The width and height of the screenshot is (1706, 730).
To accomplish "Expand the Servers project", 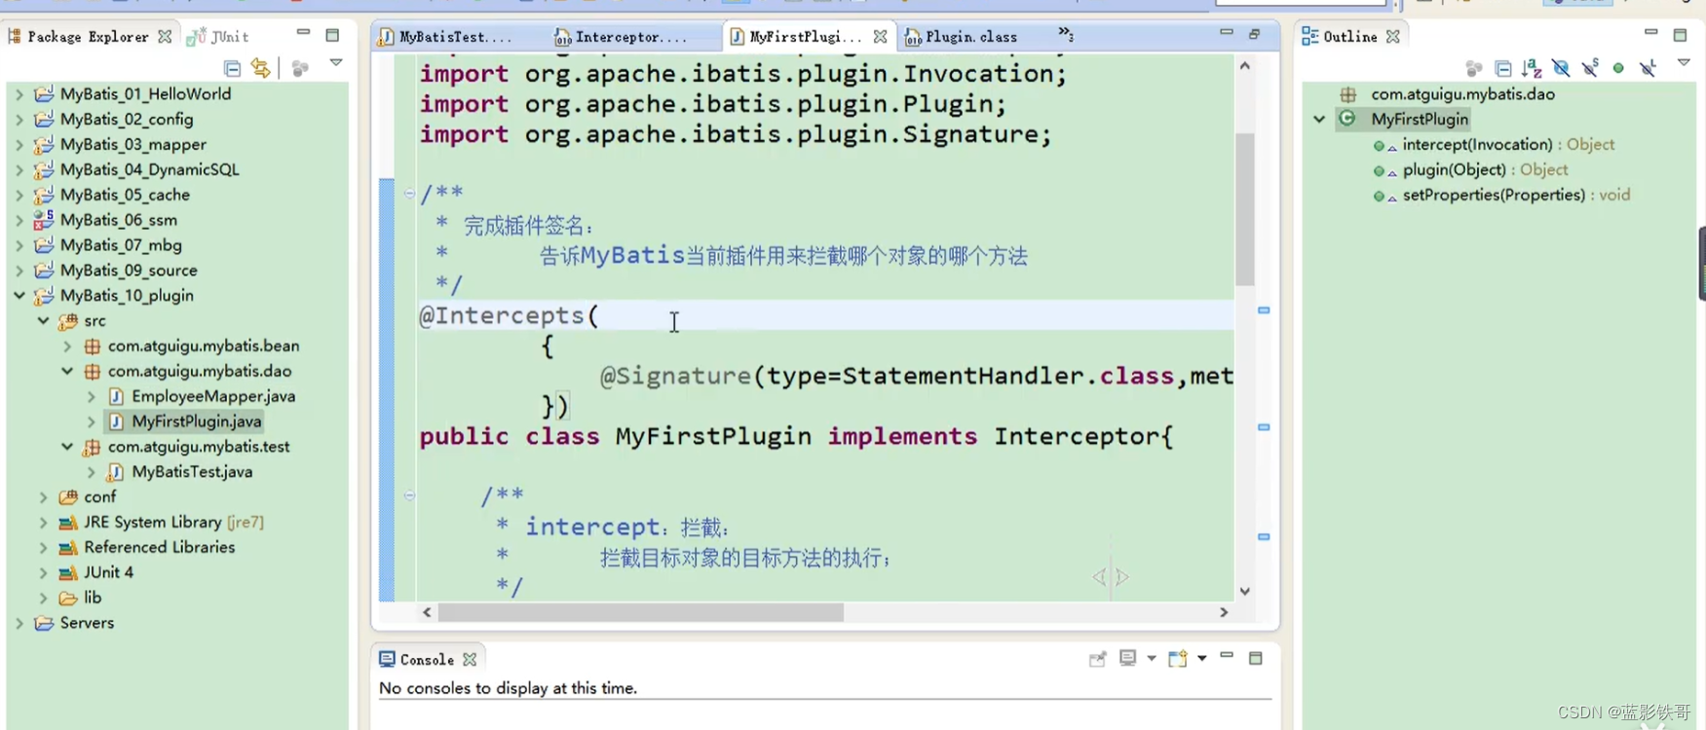I will tap(19, 623).
